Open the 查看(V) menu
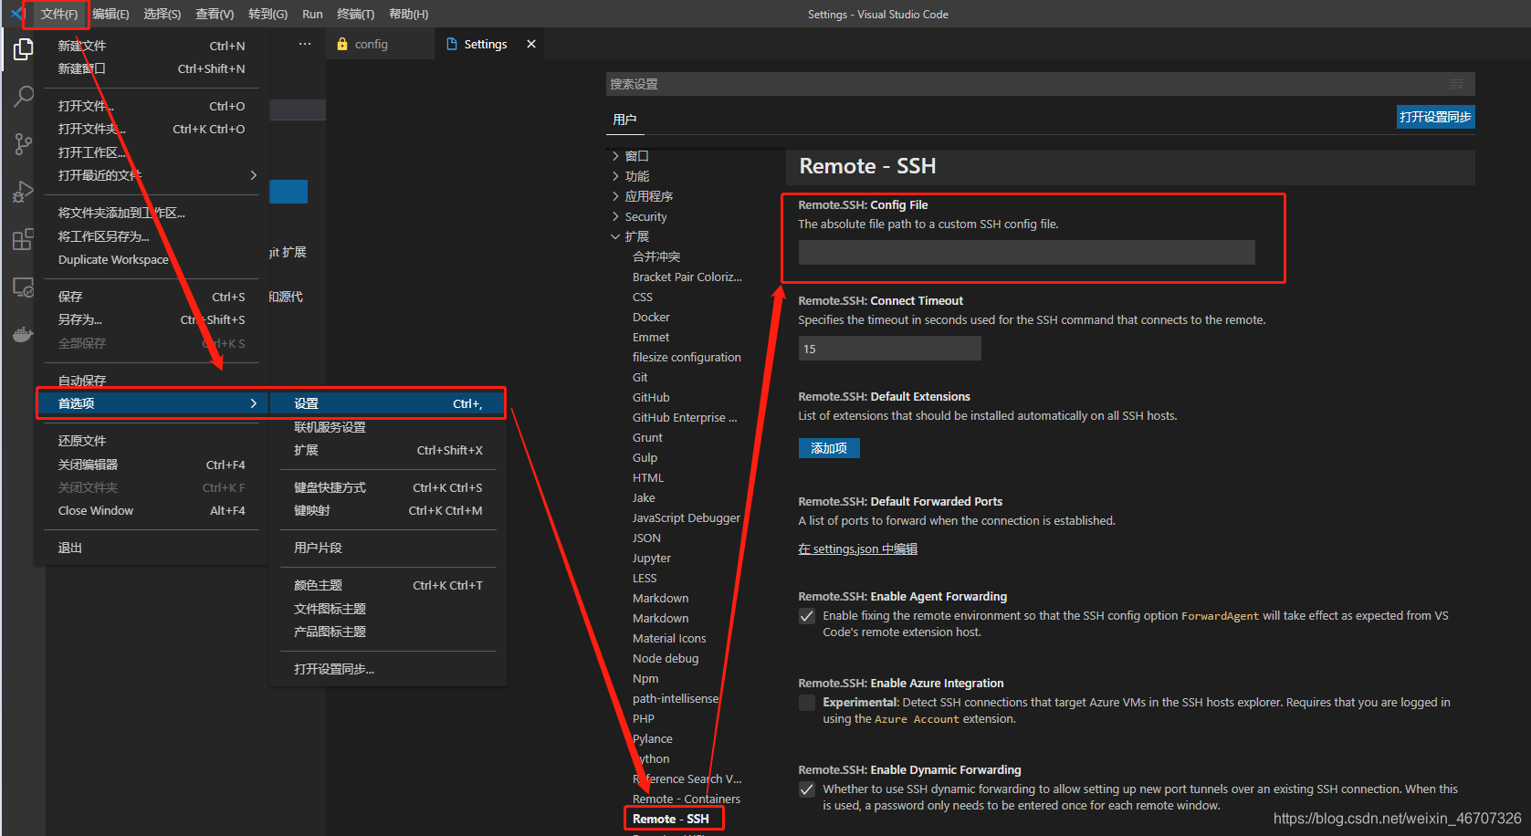 pos(215,14)
